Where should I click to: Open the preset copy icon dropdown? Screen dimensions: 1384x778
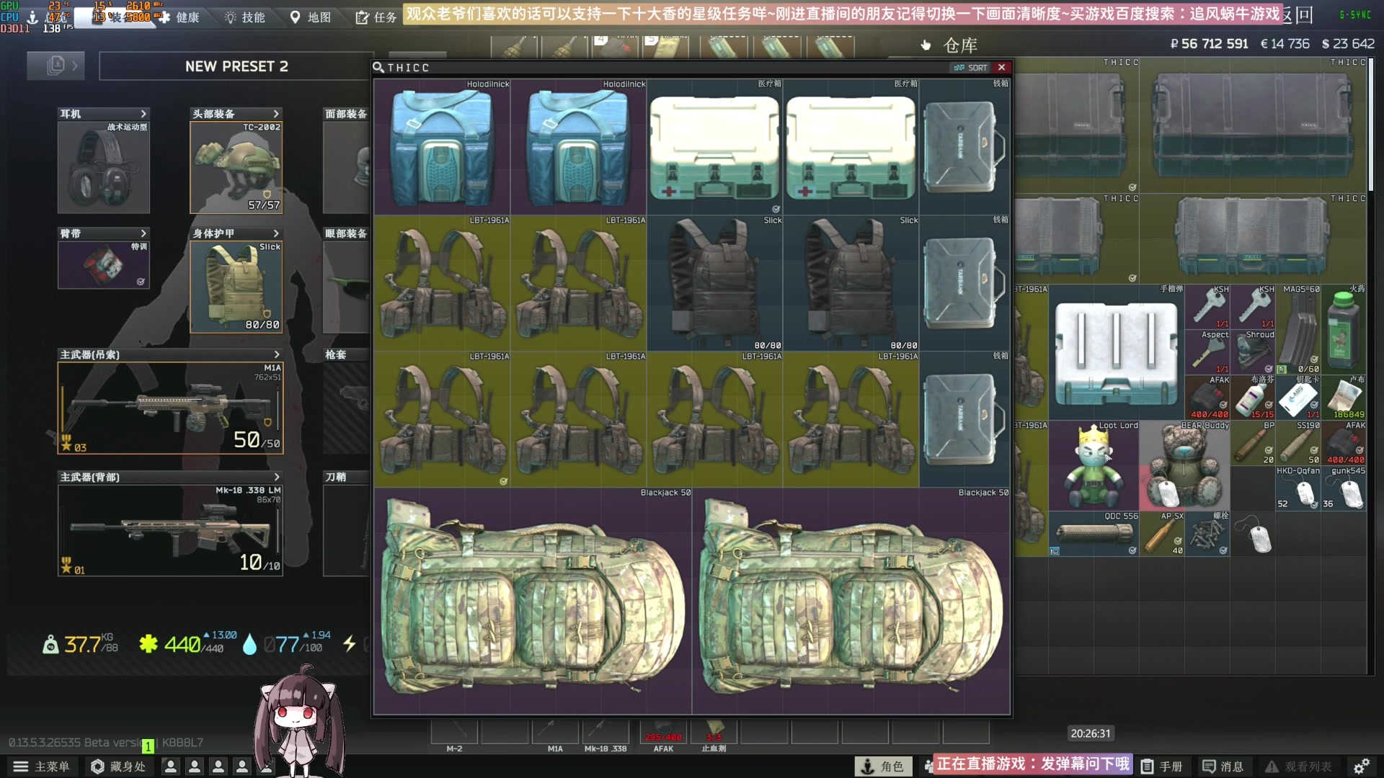tap(56, 66)
